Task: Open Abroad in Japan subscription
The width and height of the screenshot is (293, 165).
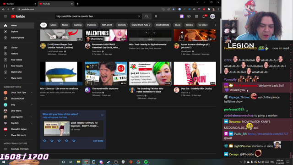Action: (17, 129)
